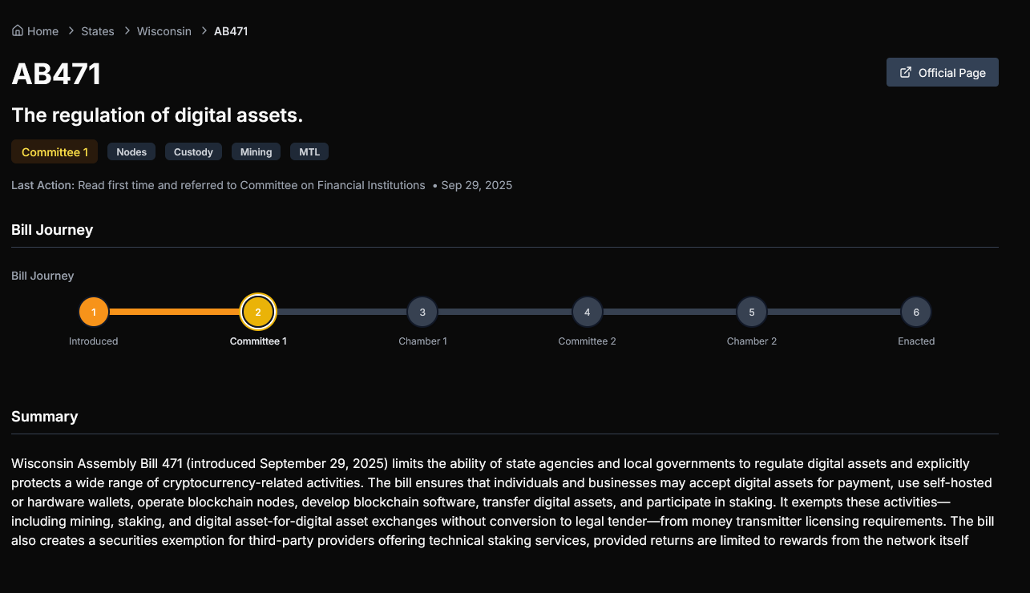The width and height of the screenshot is (1030, 593).
Task: Select the Introduced step circle numbered 1
Action: 93,312
